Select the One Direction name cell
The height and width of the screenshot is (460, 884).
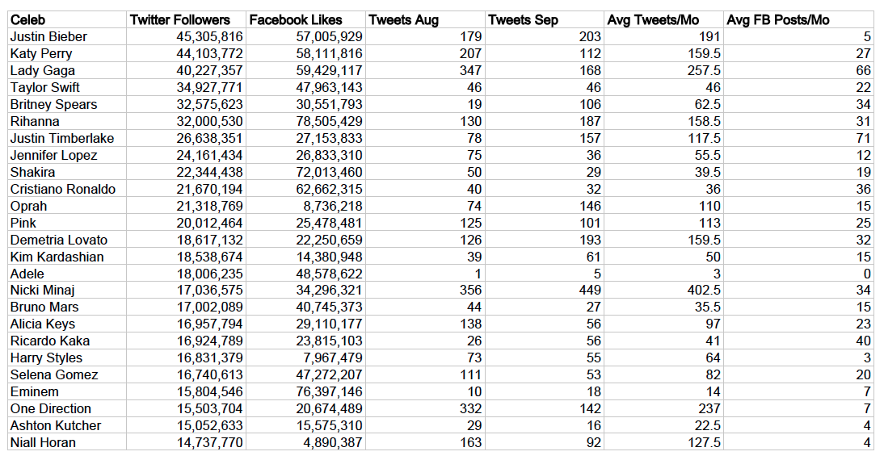point(67,408)
